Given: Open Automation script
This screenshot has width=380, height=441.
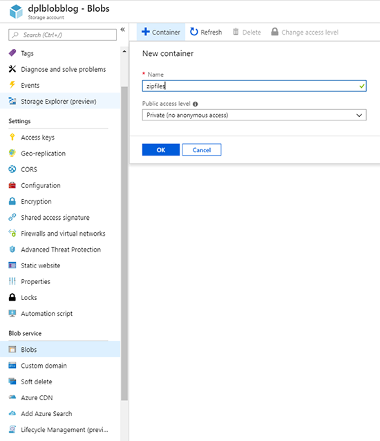Looking at the screenshot, I should (x=47, y=314).
